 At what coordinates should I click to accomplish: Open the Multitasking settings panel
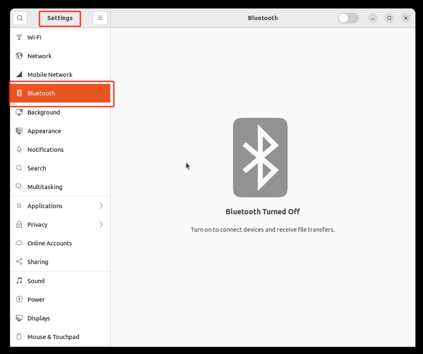click(45, 187)
